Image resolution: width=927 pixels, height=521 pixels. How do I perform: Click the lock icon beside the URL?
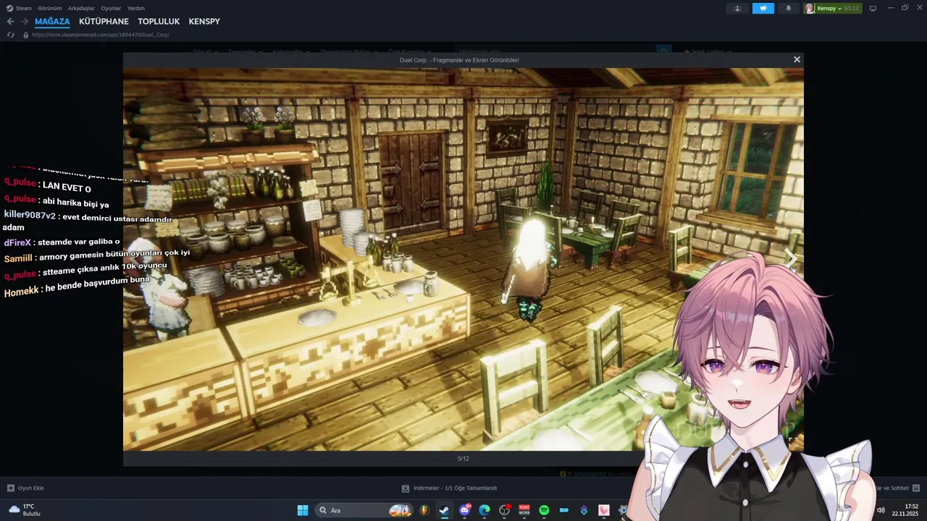(26, 35)
